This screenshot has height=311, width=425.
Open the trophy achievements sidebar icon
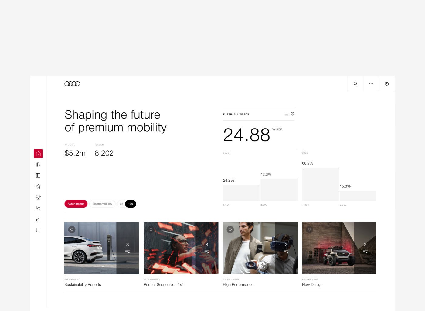click(38, 197)
